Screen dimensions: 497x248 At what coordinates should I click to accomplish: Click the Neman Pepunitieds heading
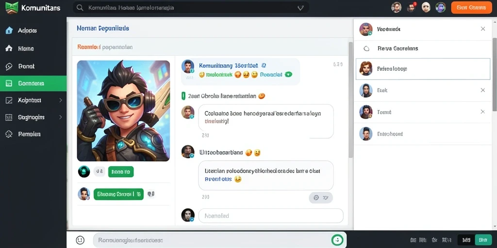pos(103,28)
